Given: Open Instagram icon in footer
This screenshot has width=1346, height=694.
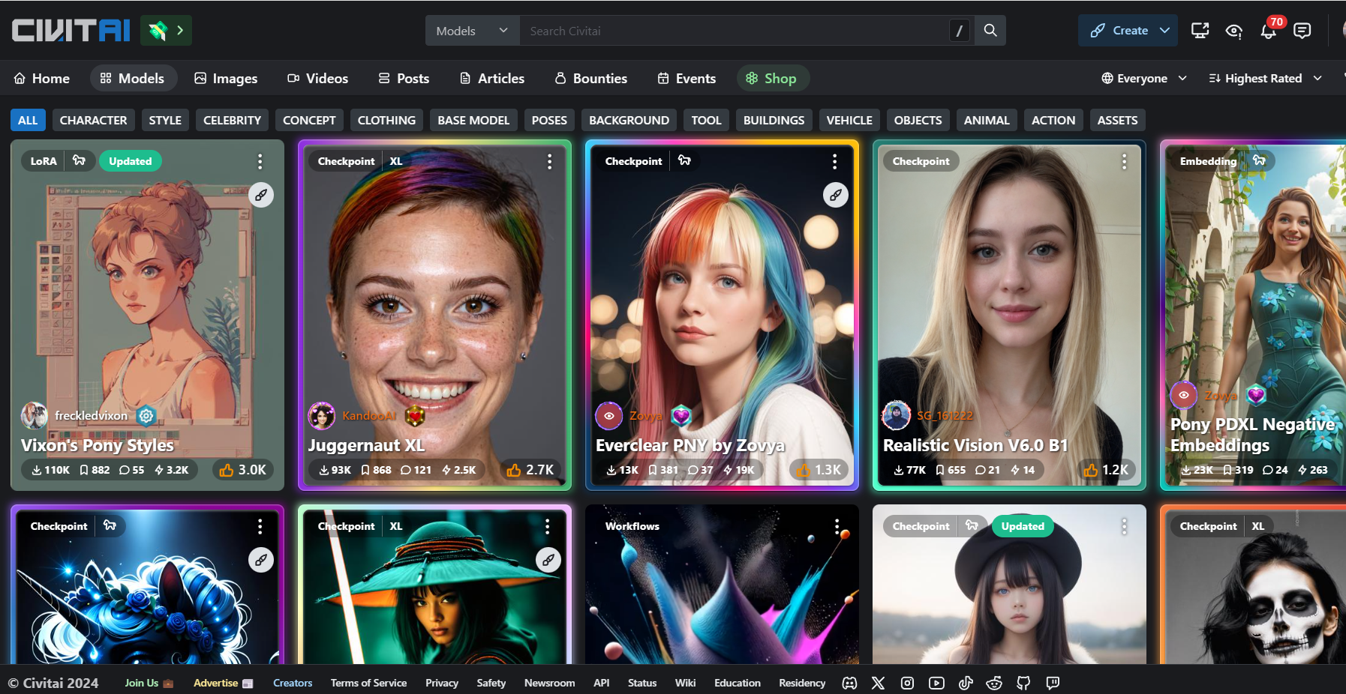Looking at the screenshot, I should (x=907, y=683).
